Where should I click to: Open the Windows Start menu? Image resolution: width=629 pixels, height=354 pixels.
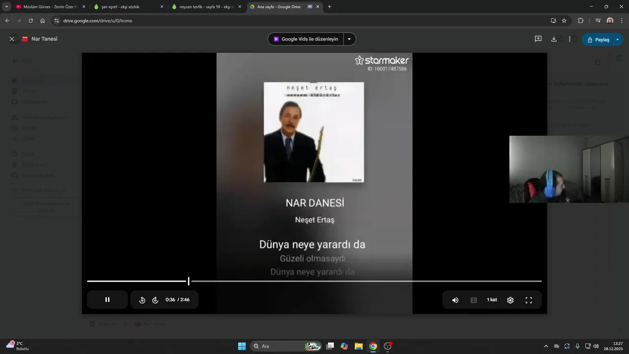point(242,346)
